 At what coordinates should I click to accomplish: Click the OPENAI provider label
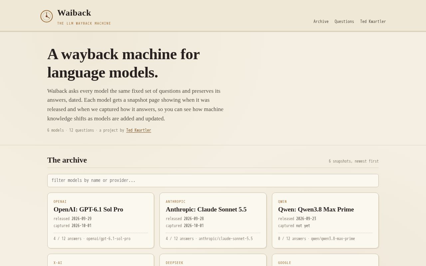coord(60,202)
